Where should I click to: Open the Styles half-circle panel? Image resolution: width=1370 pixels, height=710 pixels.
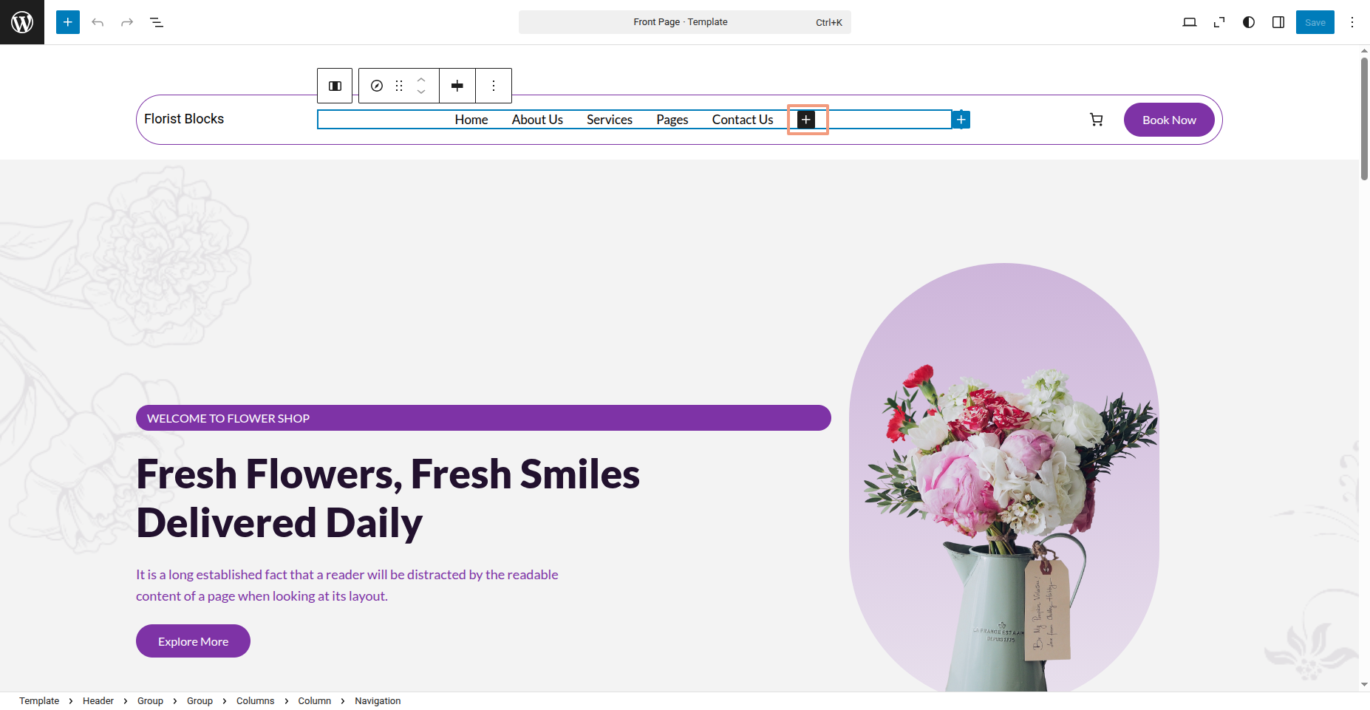(1249, 22)
